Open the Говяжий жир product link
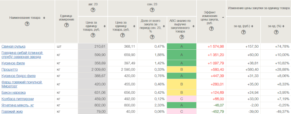Screen dimensions: 291x114 pyautogui.click(x=12, y=111)
